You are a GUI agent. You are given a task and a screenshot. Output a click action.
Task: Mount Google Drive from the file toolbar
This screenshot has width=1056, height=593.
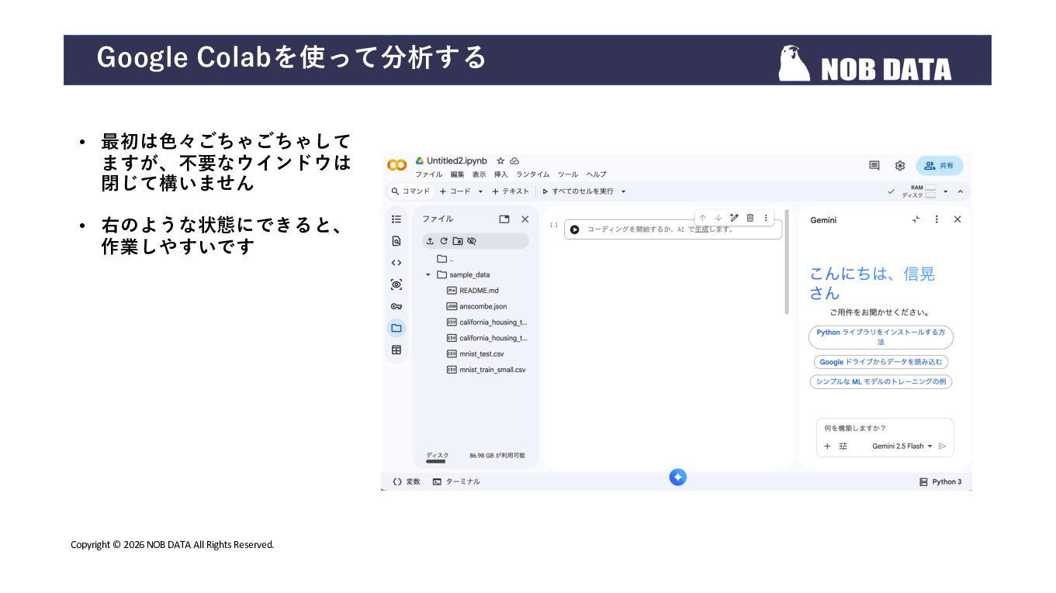458,241
